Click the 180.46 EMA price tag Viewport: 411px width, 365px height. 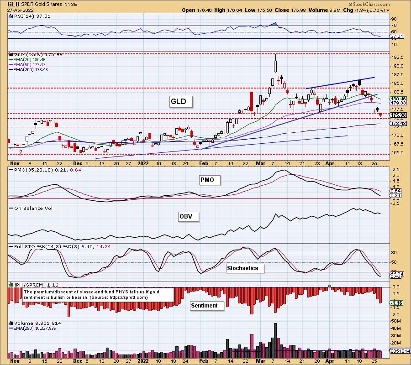[398, 99]
